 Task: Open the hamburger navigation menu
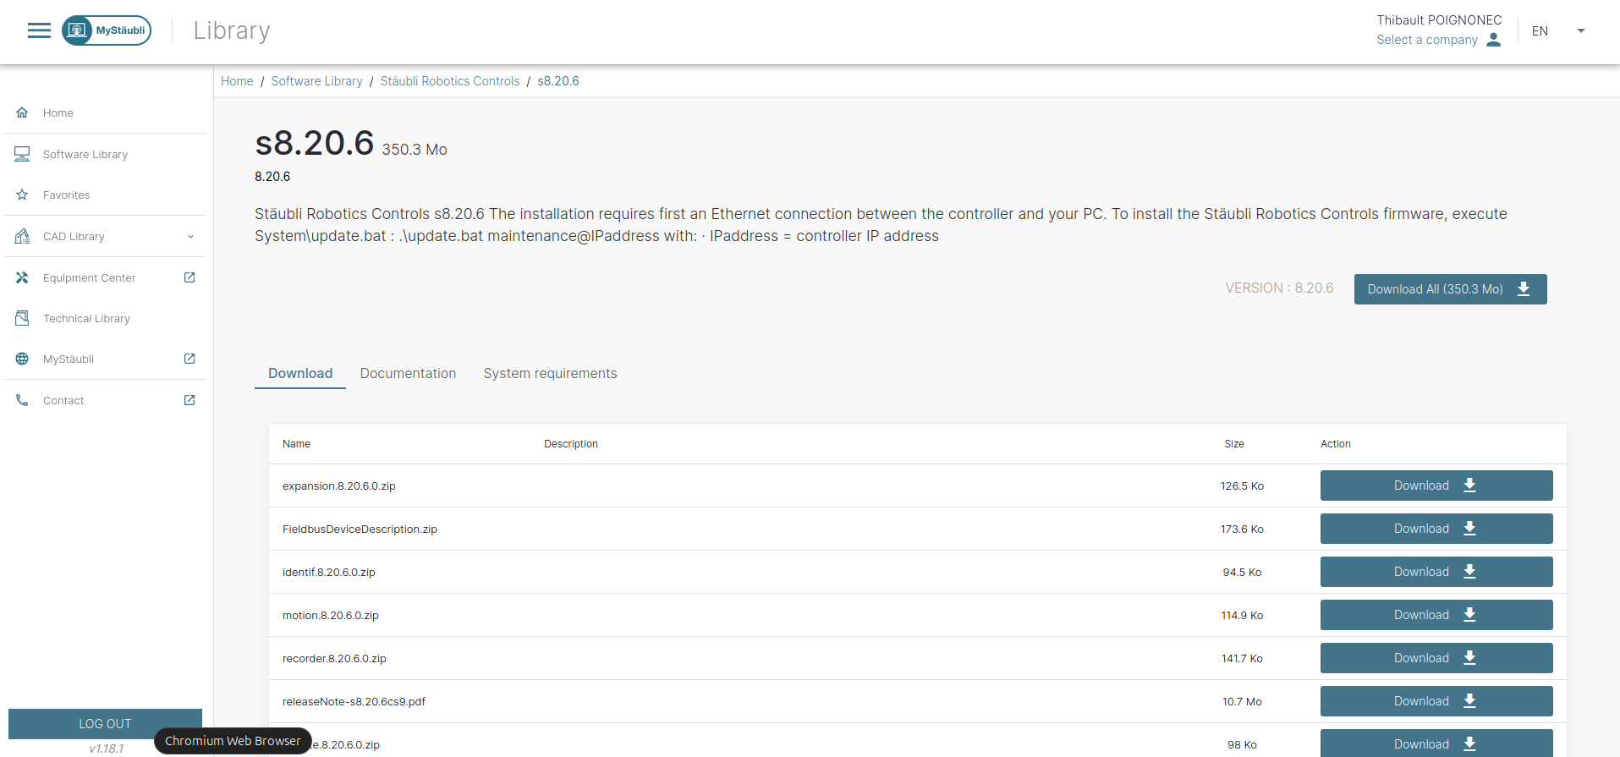click(39, 30)
